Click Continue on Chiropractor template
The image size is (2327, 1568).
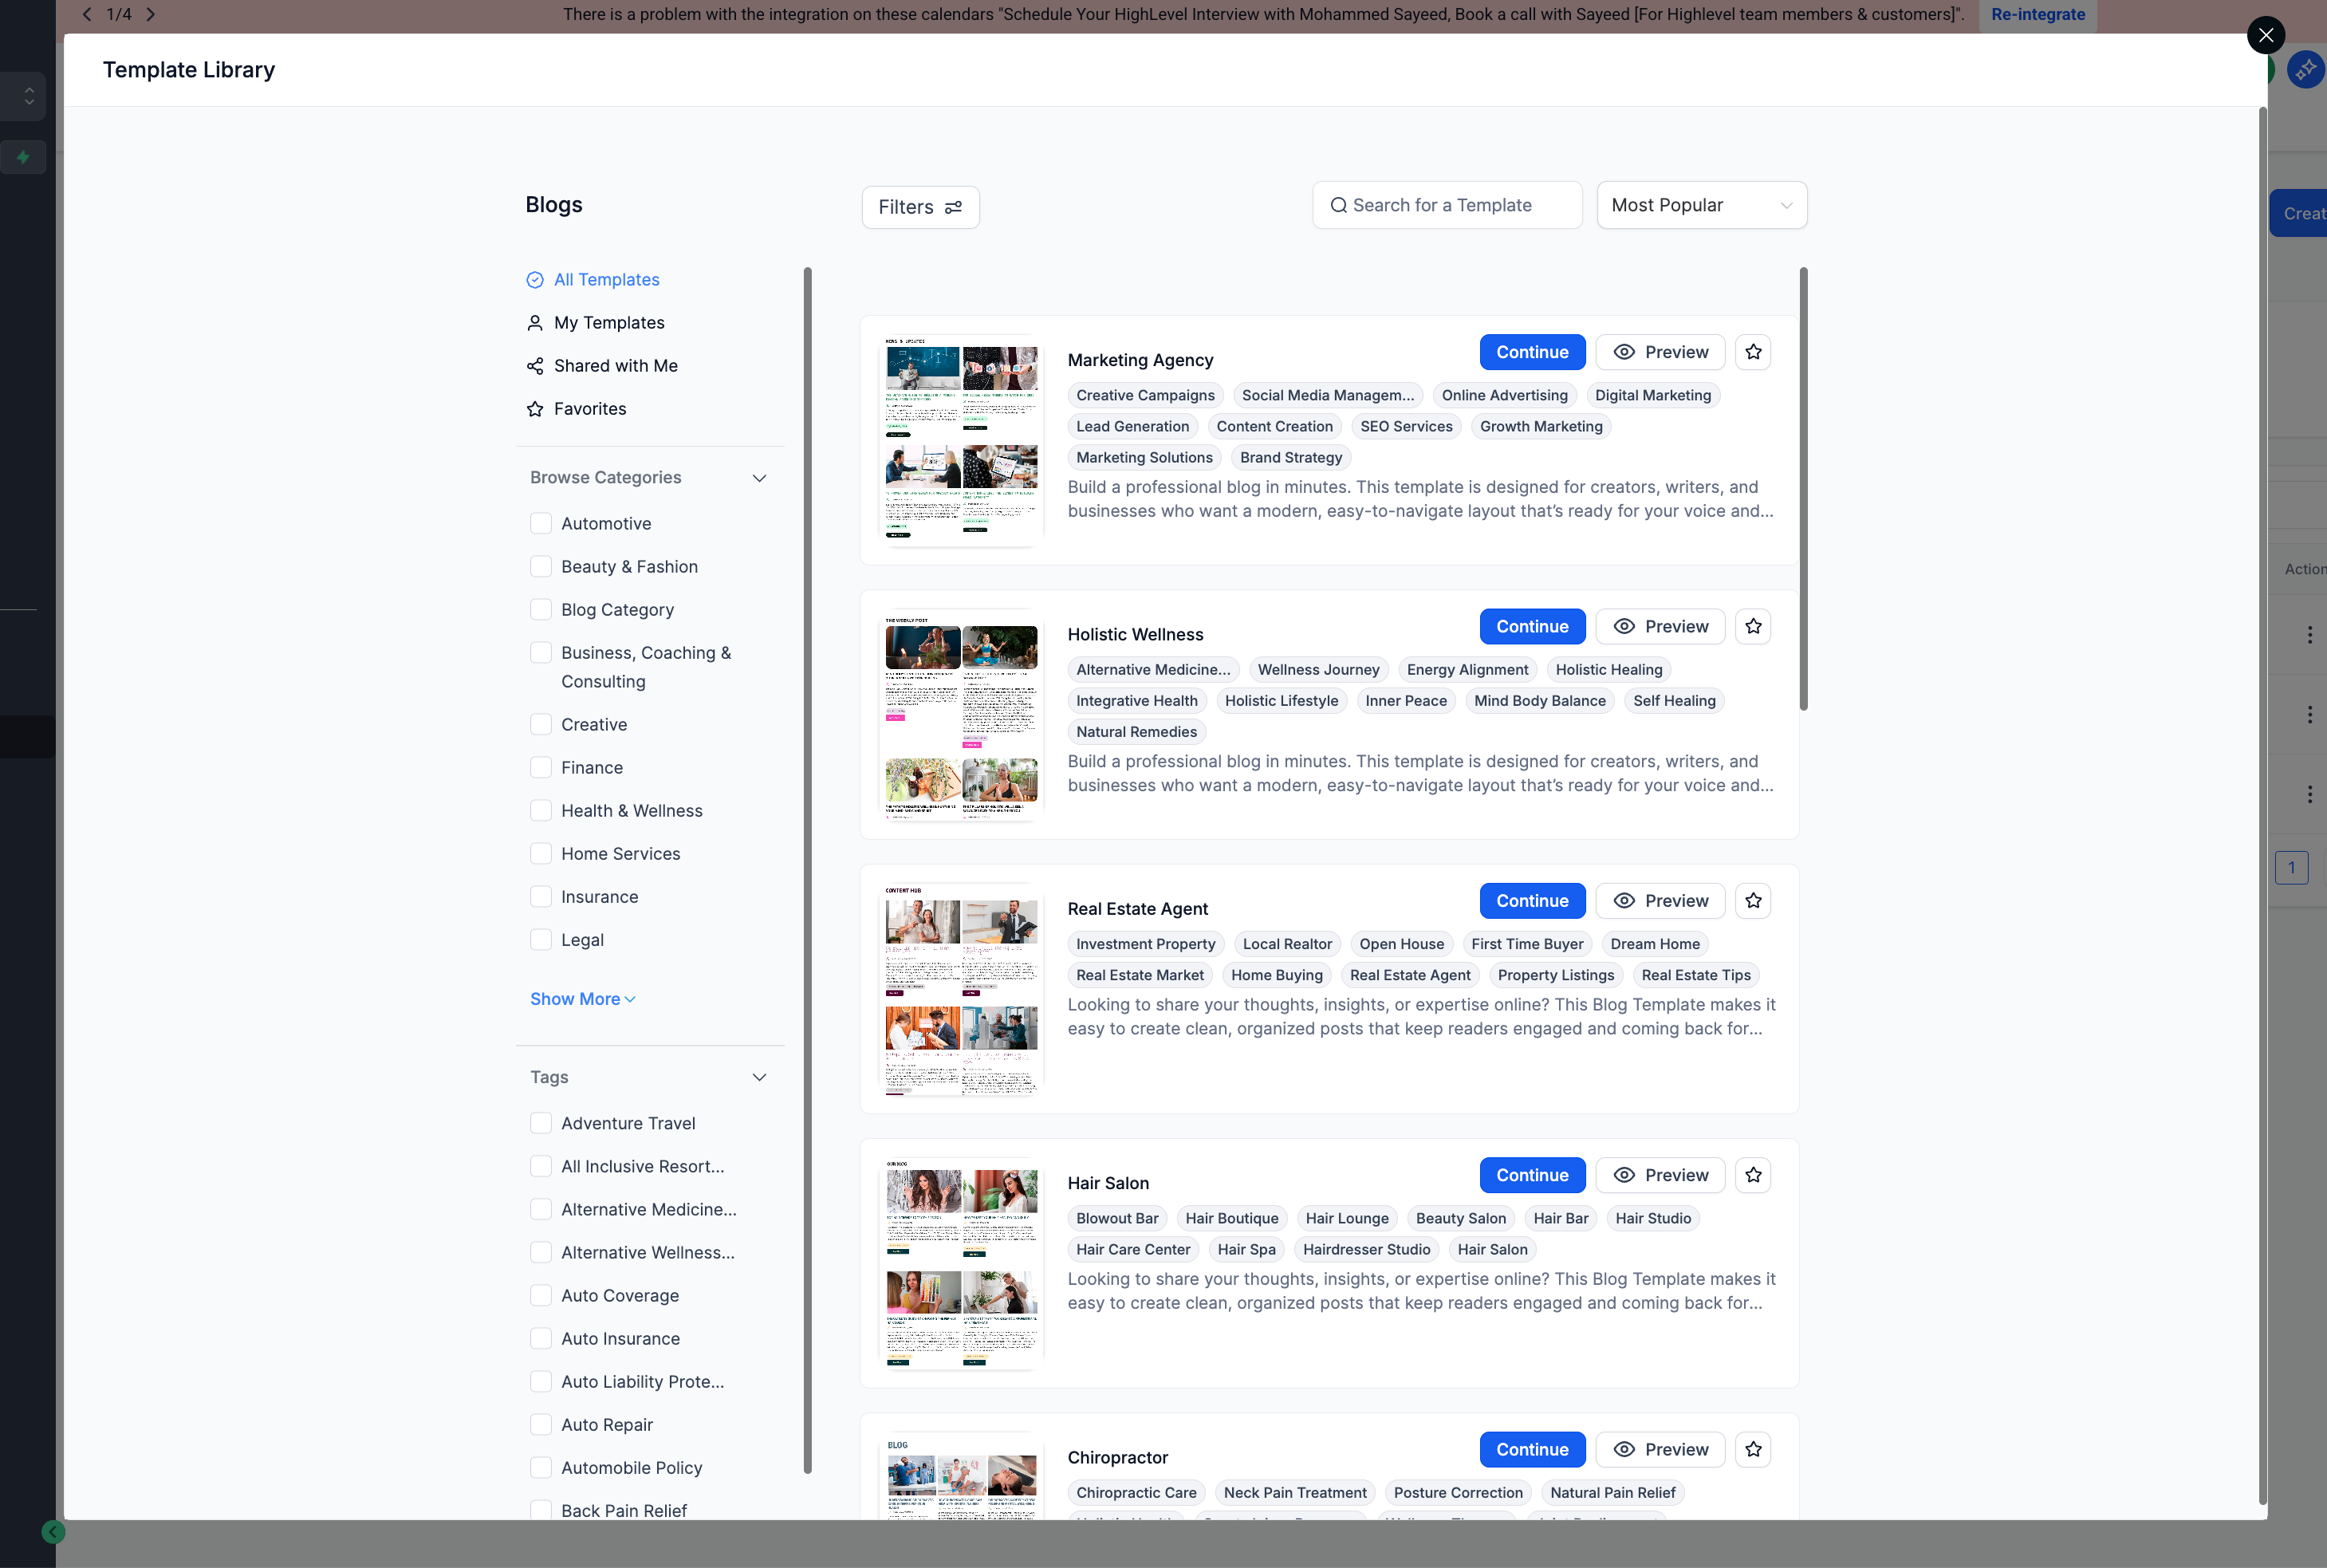[x=1531, y=1449]
